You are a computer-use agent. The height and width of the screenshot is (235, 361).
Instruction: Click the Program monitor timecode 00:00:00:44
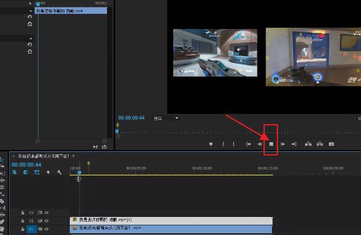131,118
